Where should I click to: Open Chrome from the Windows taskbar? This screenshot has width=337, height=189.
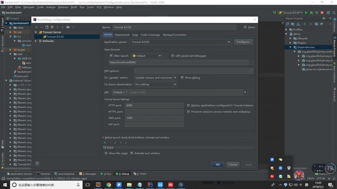109,185
